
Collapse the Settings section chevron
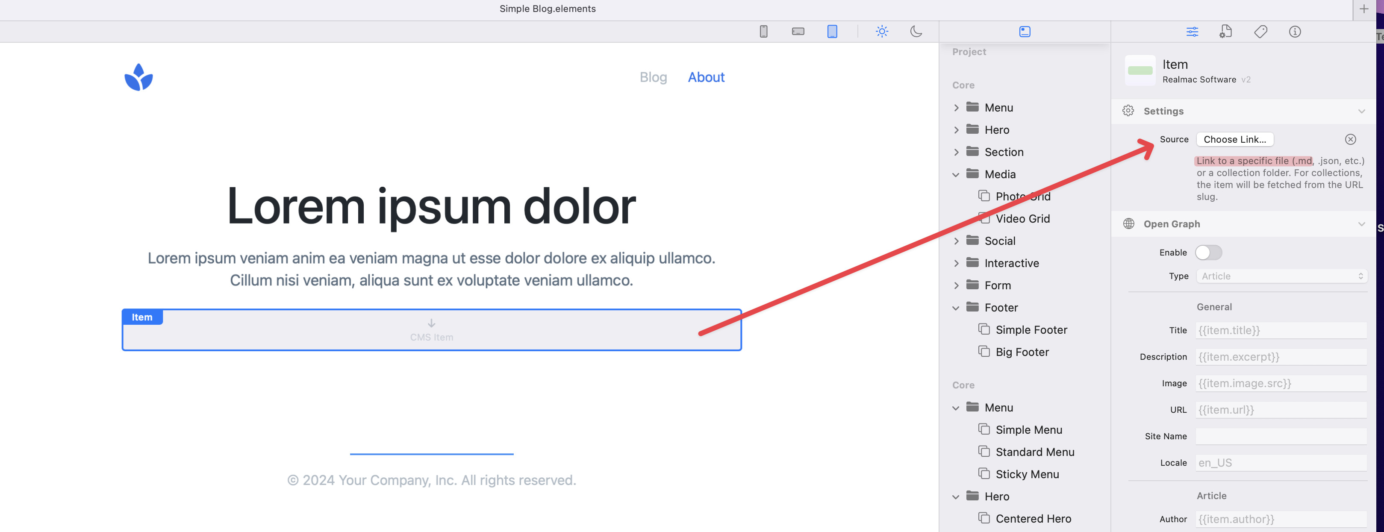[x=1361, y=111]
